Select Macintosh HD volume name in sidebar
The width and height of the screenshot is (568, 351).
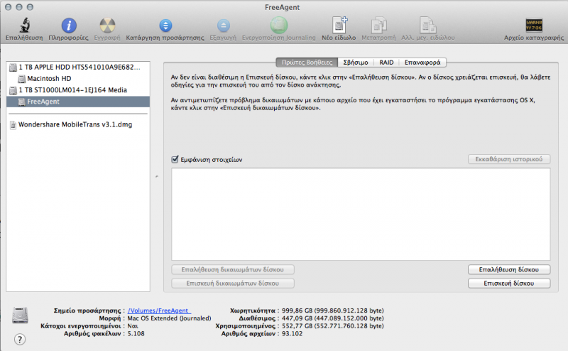pyautogui.click(x=49, y=79)
